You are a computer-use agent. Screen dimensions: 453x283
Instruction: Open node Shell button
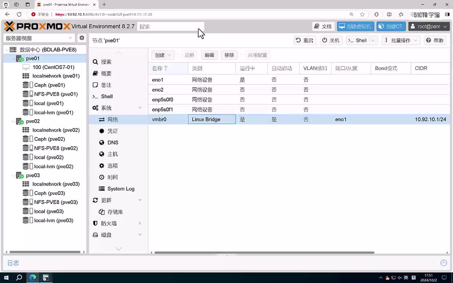(358, 40)
